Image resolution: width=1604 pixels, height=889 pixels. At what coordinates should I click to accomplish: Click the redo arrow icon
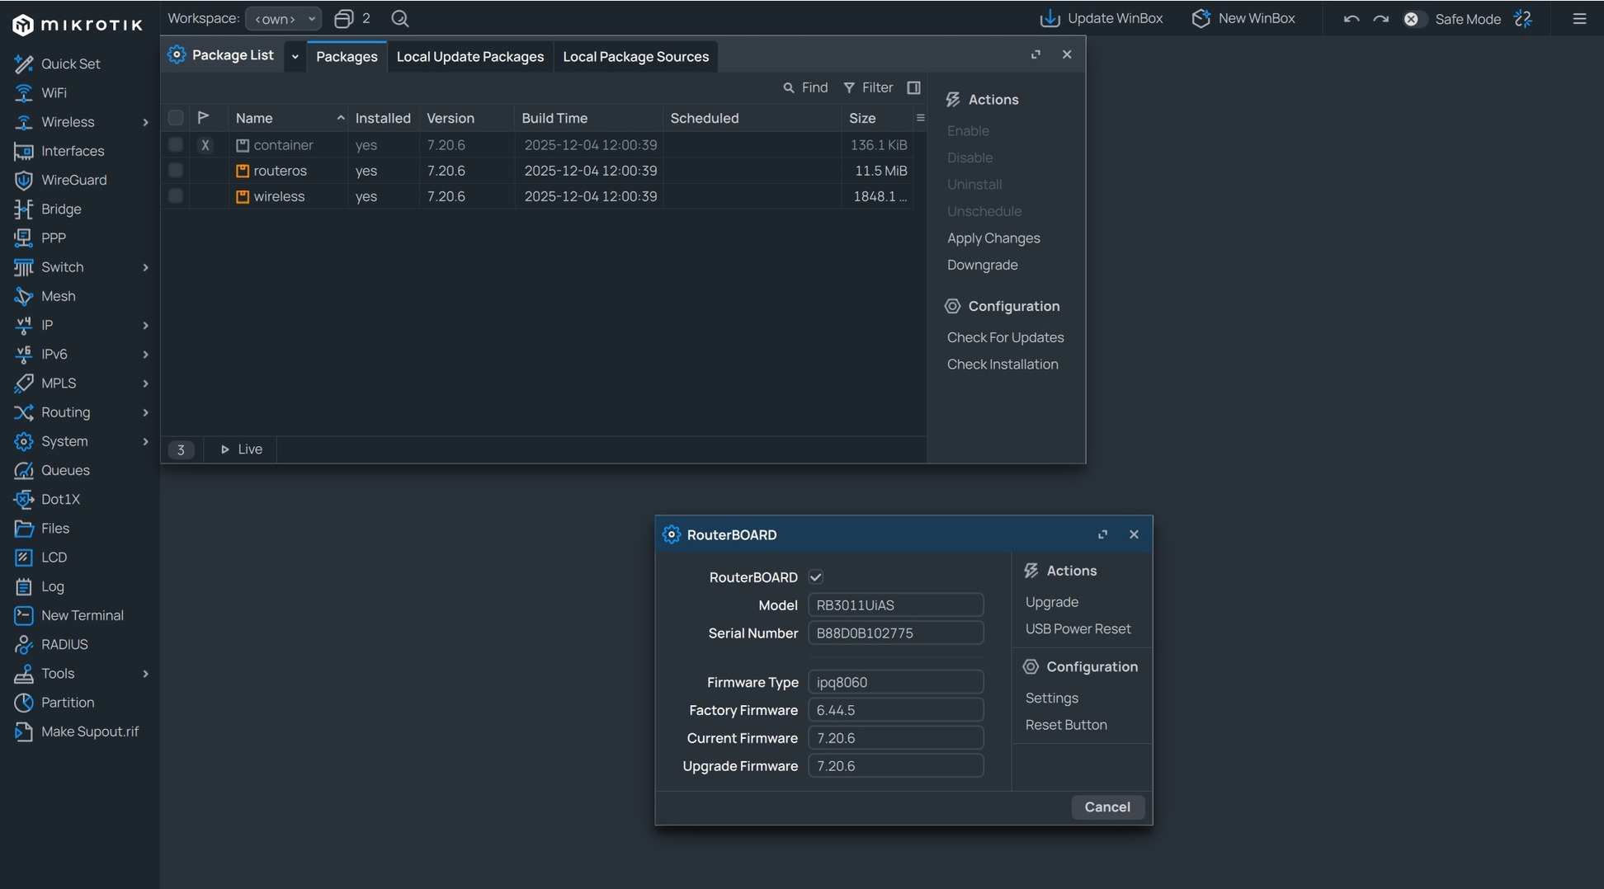point(1380,18)
